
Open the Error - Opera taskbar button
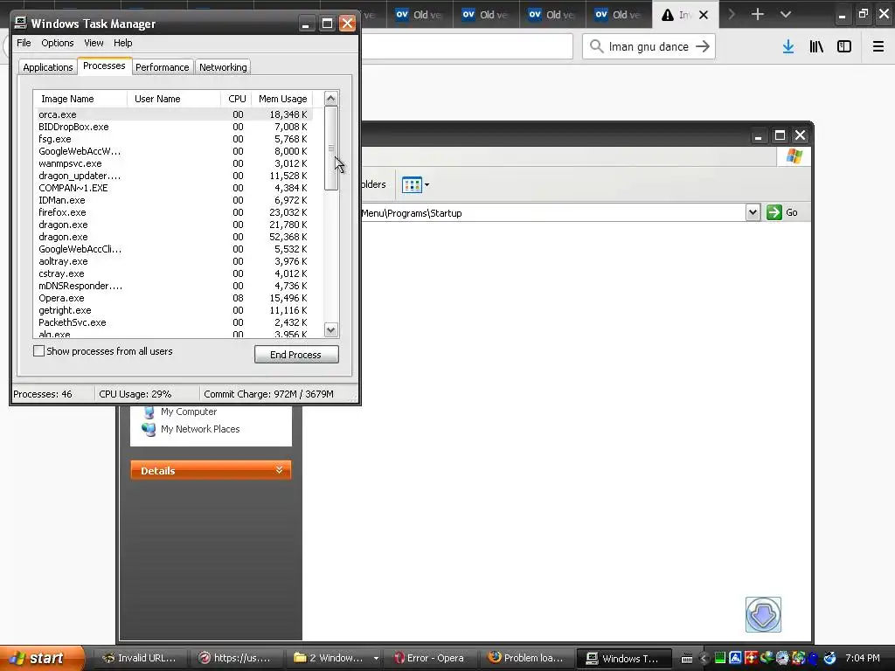[430, 659]
